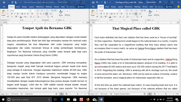Apply subscript in left window

coord(25,14)
